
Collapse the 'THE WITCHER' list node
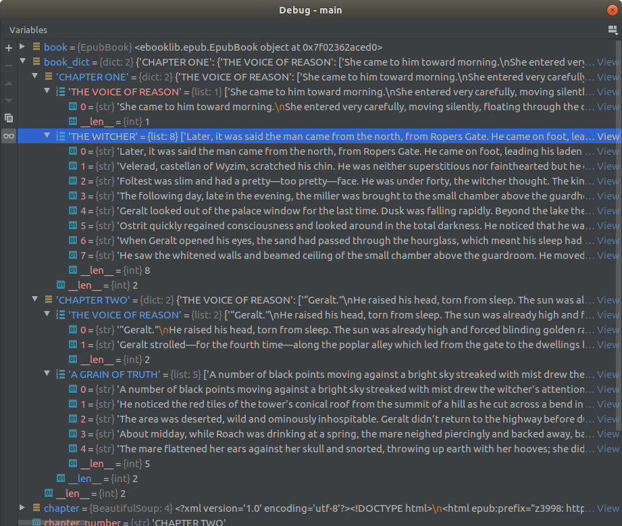pyautogui.click(x=47, y=135)
